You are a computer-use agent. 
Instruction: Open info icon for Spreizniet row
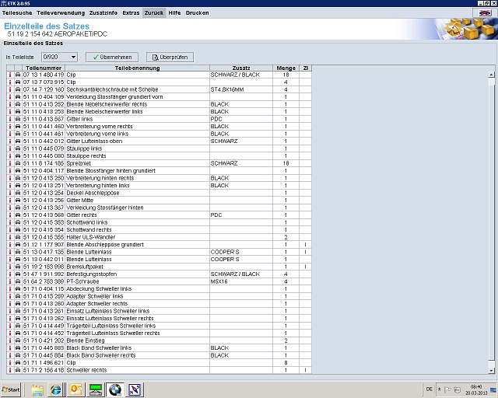tap(10, 163)
